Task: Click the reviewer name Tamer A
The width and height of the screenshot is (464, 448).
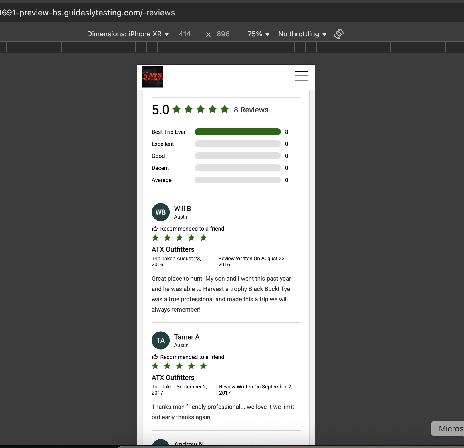Action: 187,337
